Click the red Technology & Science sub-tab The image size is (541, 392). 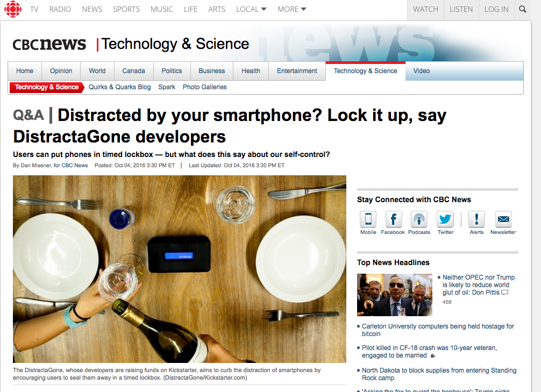[x=47, y=87]
